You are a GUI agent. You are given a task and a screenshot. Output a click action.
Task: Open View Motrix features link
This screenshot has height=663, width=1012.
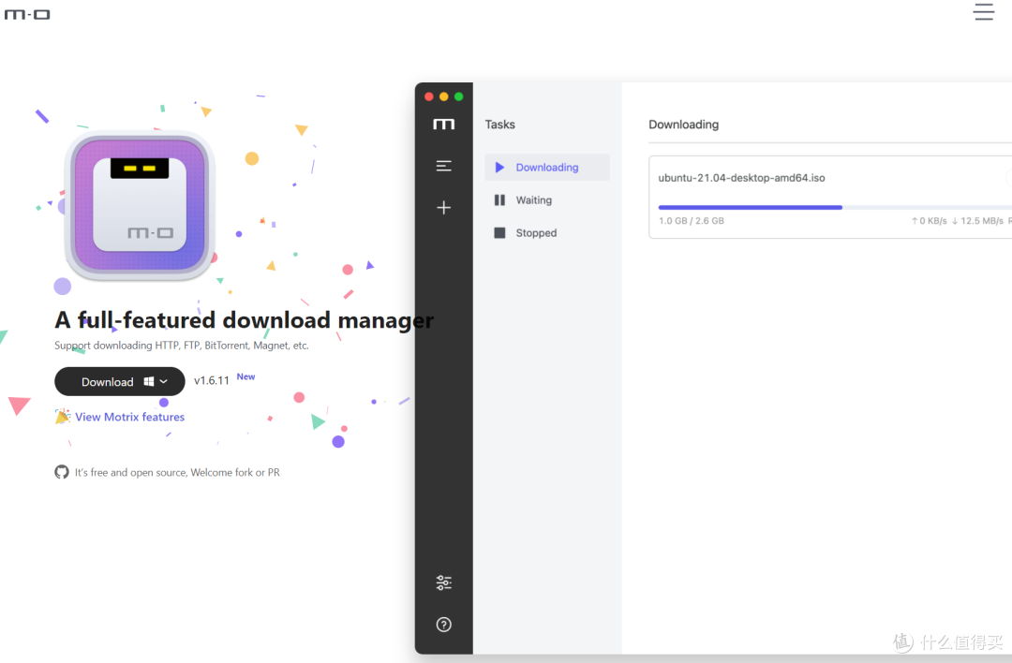[129, 418]
